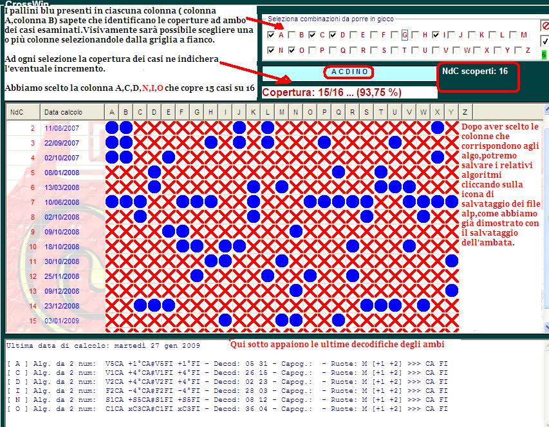Tick combination R checkbox
Viewport: 549px width, 427px height.
point(353,50)
